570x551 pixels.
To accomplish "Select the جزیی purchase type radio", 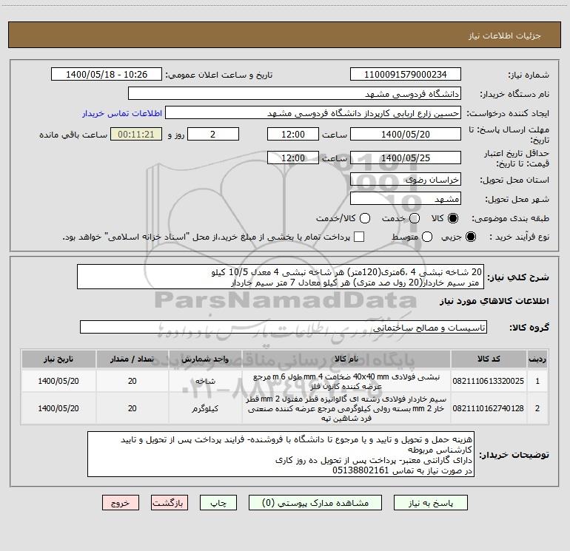I will pyautogui.click(x=470, y=237).
